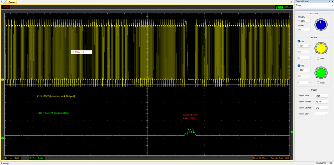This screenshot has height=165, width=334.
Task: Click the CH2 = current consumption annotation
Action: pos(53,113)
